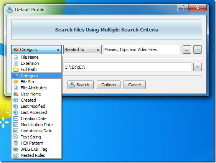Pick the User Name people entry
Screen dimensions: 216x163
point(36,94)
